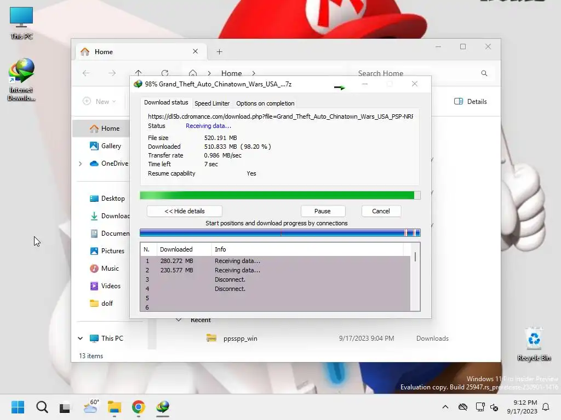This screenshot has height=420, width=561.
Task: Switch to the Download status tab
Action: [x=166, y=102]
